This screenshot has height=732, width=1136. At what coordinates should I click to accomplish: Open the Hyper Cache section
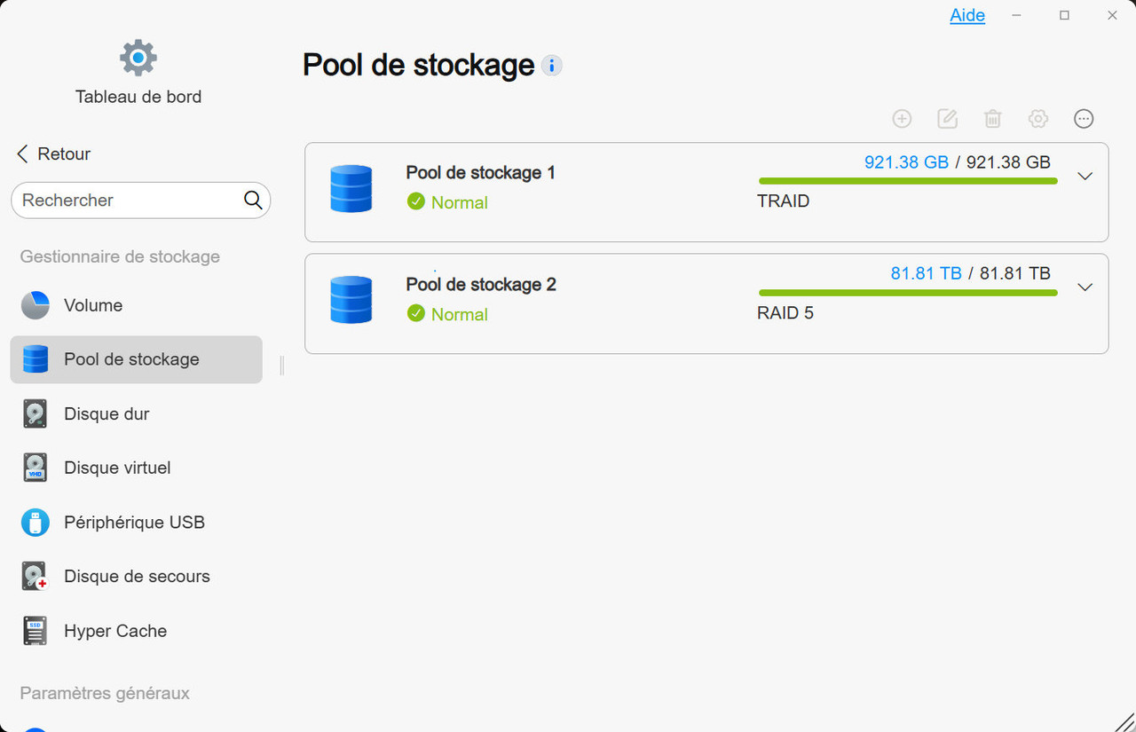(x=137, y=631)
